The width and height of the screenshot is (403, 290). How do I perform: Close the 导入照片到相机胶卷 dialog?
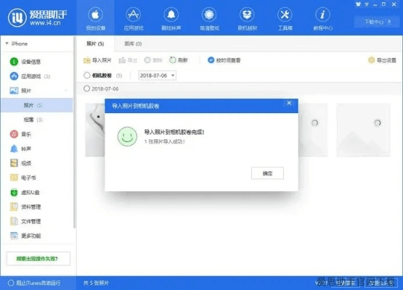click(289, 103)
